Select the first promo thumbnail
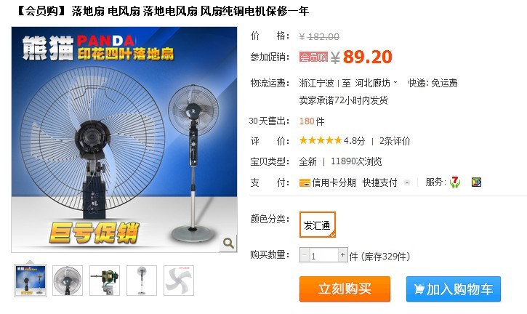 31,281
